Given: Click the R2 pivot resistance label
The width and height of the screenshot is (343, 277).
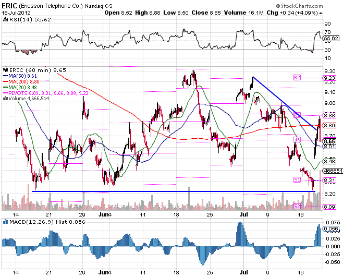Looking at the screenshot, I should pyautogui.click(x=297, y=78).
